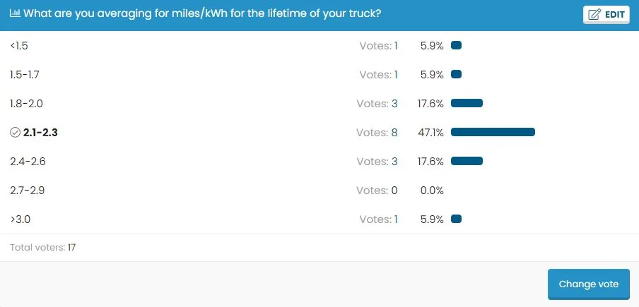The image size is (639, 307).
Task: Click the 5.9% bar for >3.0
Action: pos(456,219)
